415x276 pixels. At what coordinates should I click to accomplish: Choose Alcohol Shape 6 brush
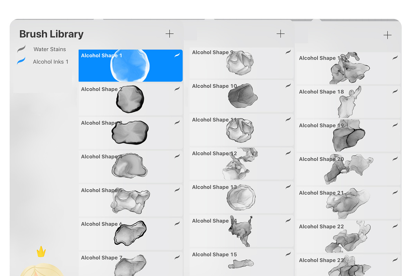pos(130,234)
